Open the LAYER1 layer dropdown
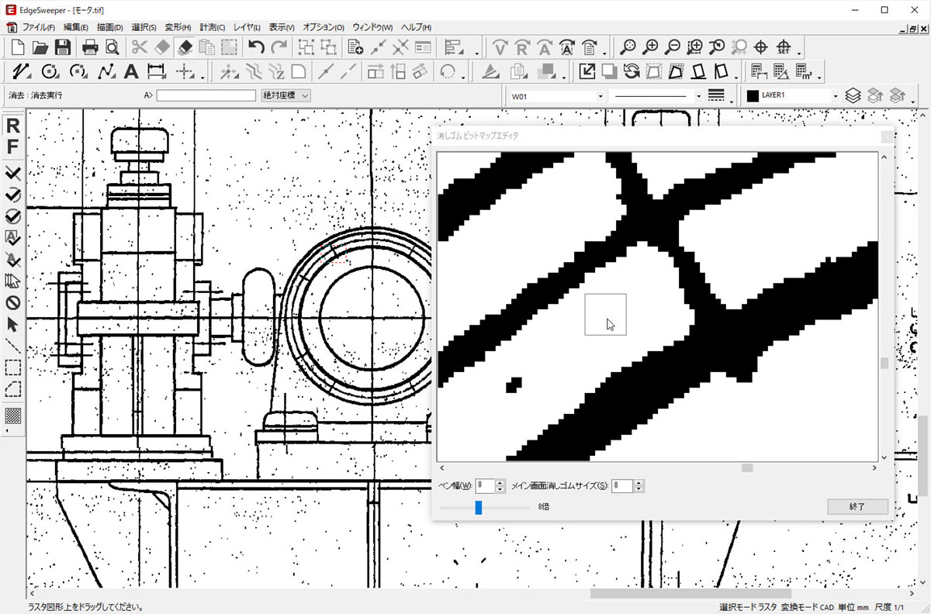 pos(835,95)
